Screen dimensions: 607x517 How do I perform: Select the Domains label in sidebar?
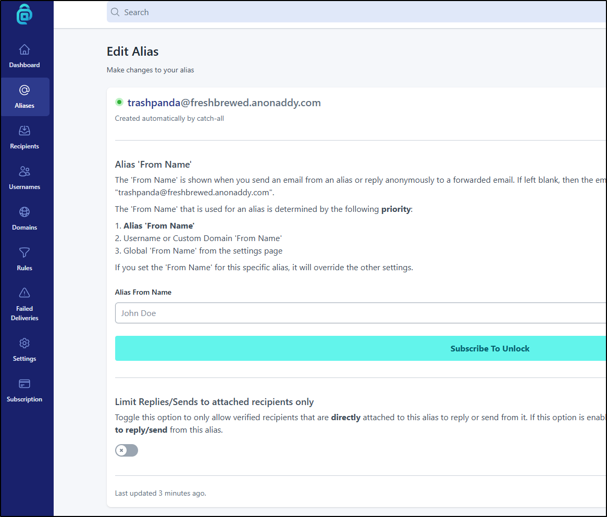pos(24,228)
